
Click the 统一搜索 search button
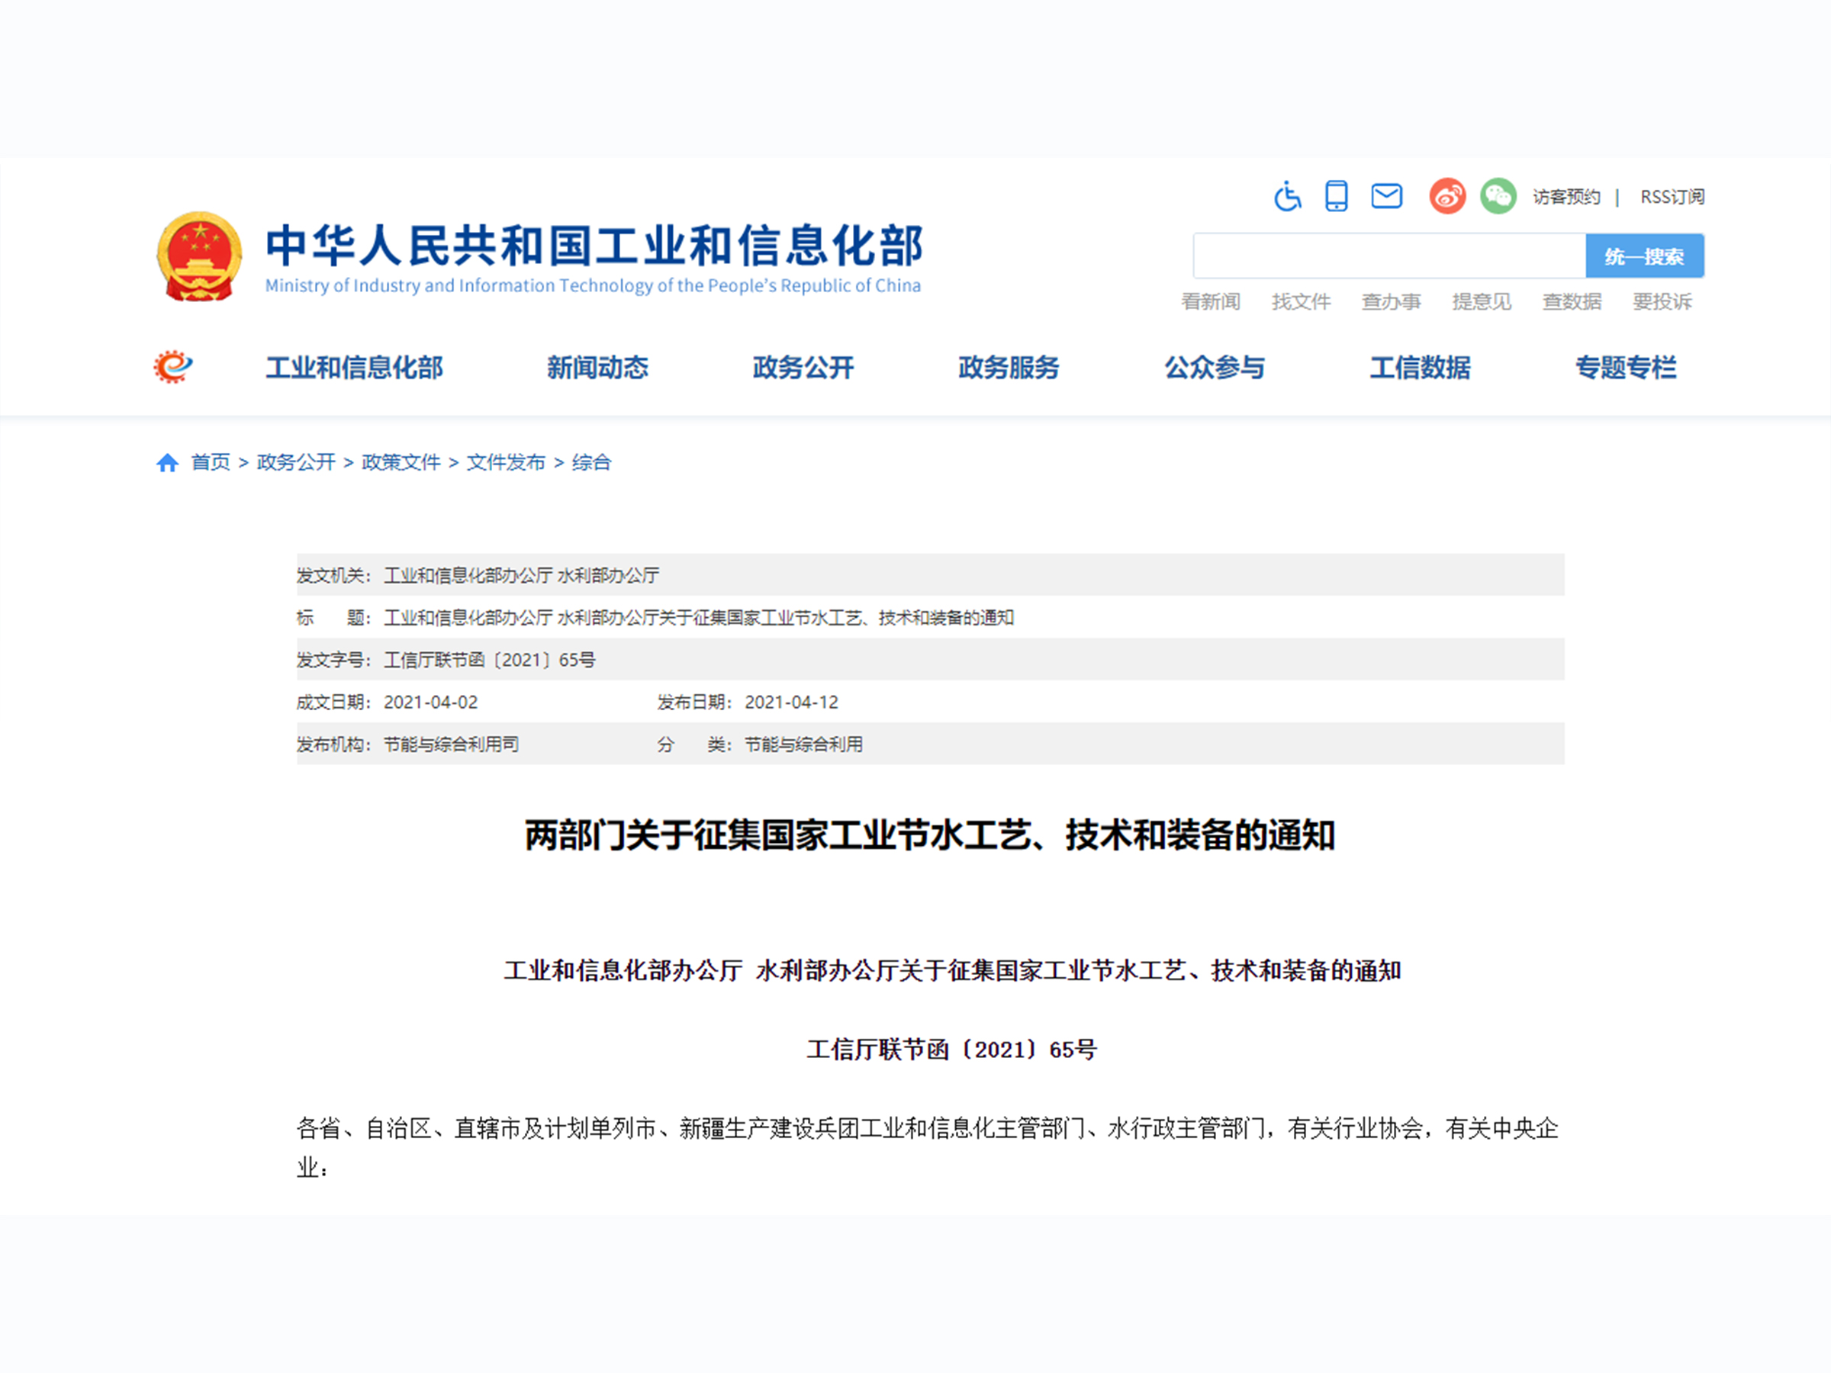(x=1644, y=256)
